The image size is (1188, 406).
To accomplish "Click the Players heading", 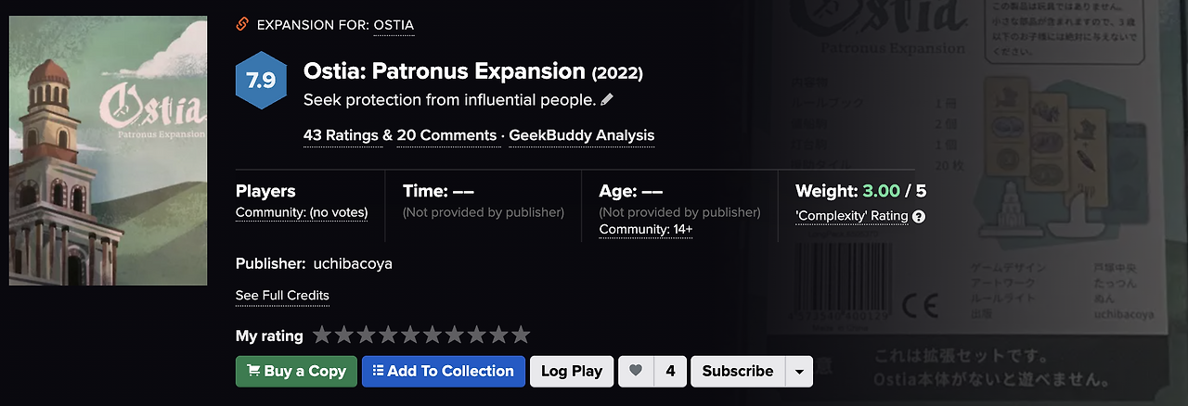I will tap(265, 191).
